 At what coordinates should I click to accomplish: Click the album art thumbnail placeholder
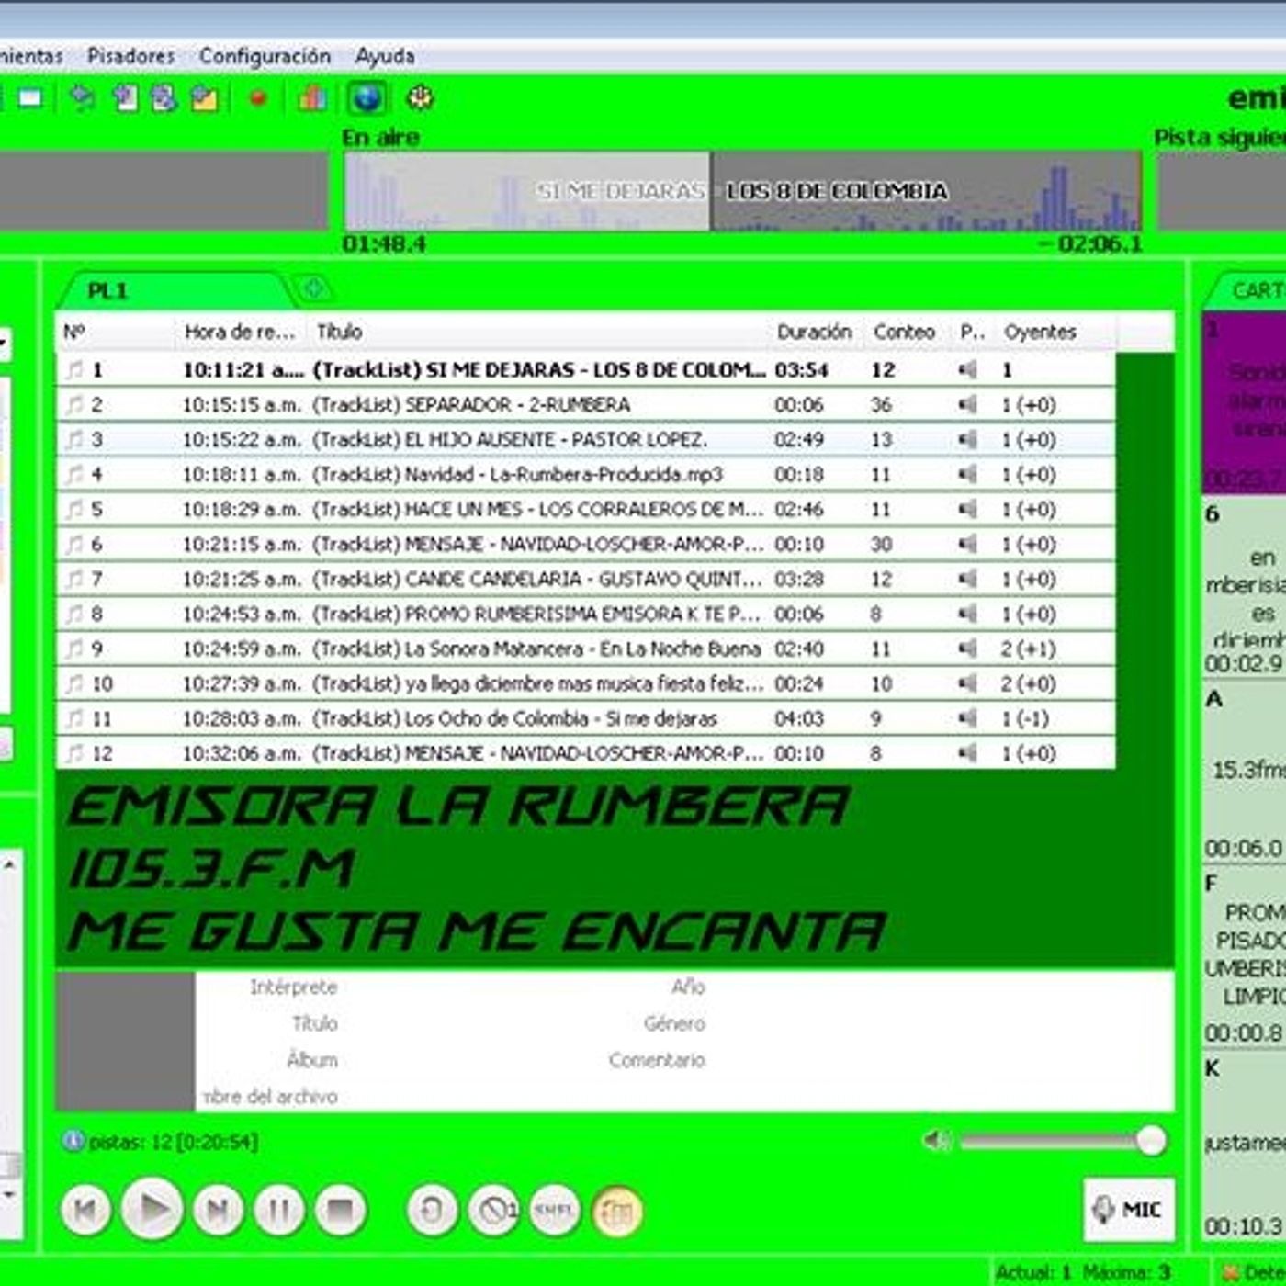[126, 1042]
